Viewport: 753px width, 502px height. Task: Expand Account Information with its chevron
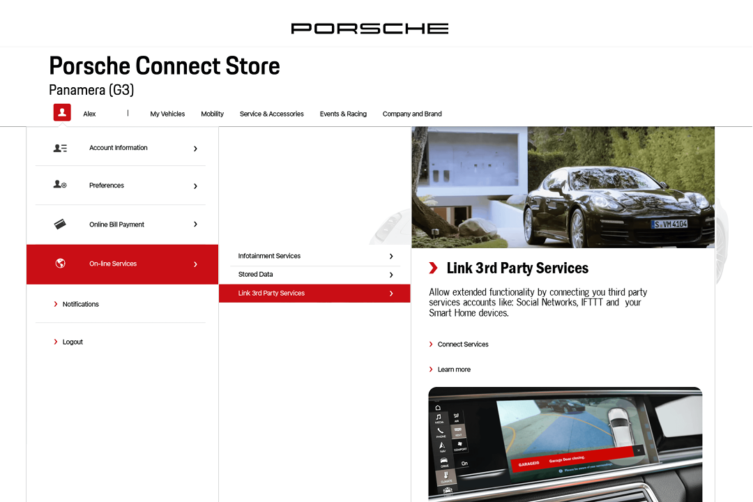(195, 149)
